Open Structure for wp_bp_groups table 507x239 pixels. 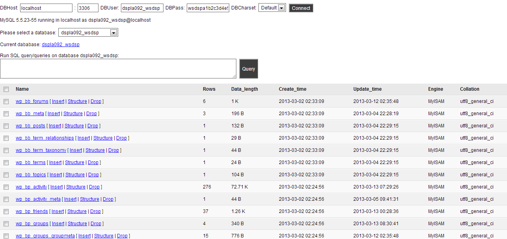(77, 224)
